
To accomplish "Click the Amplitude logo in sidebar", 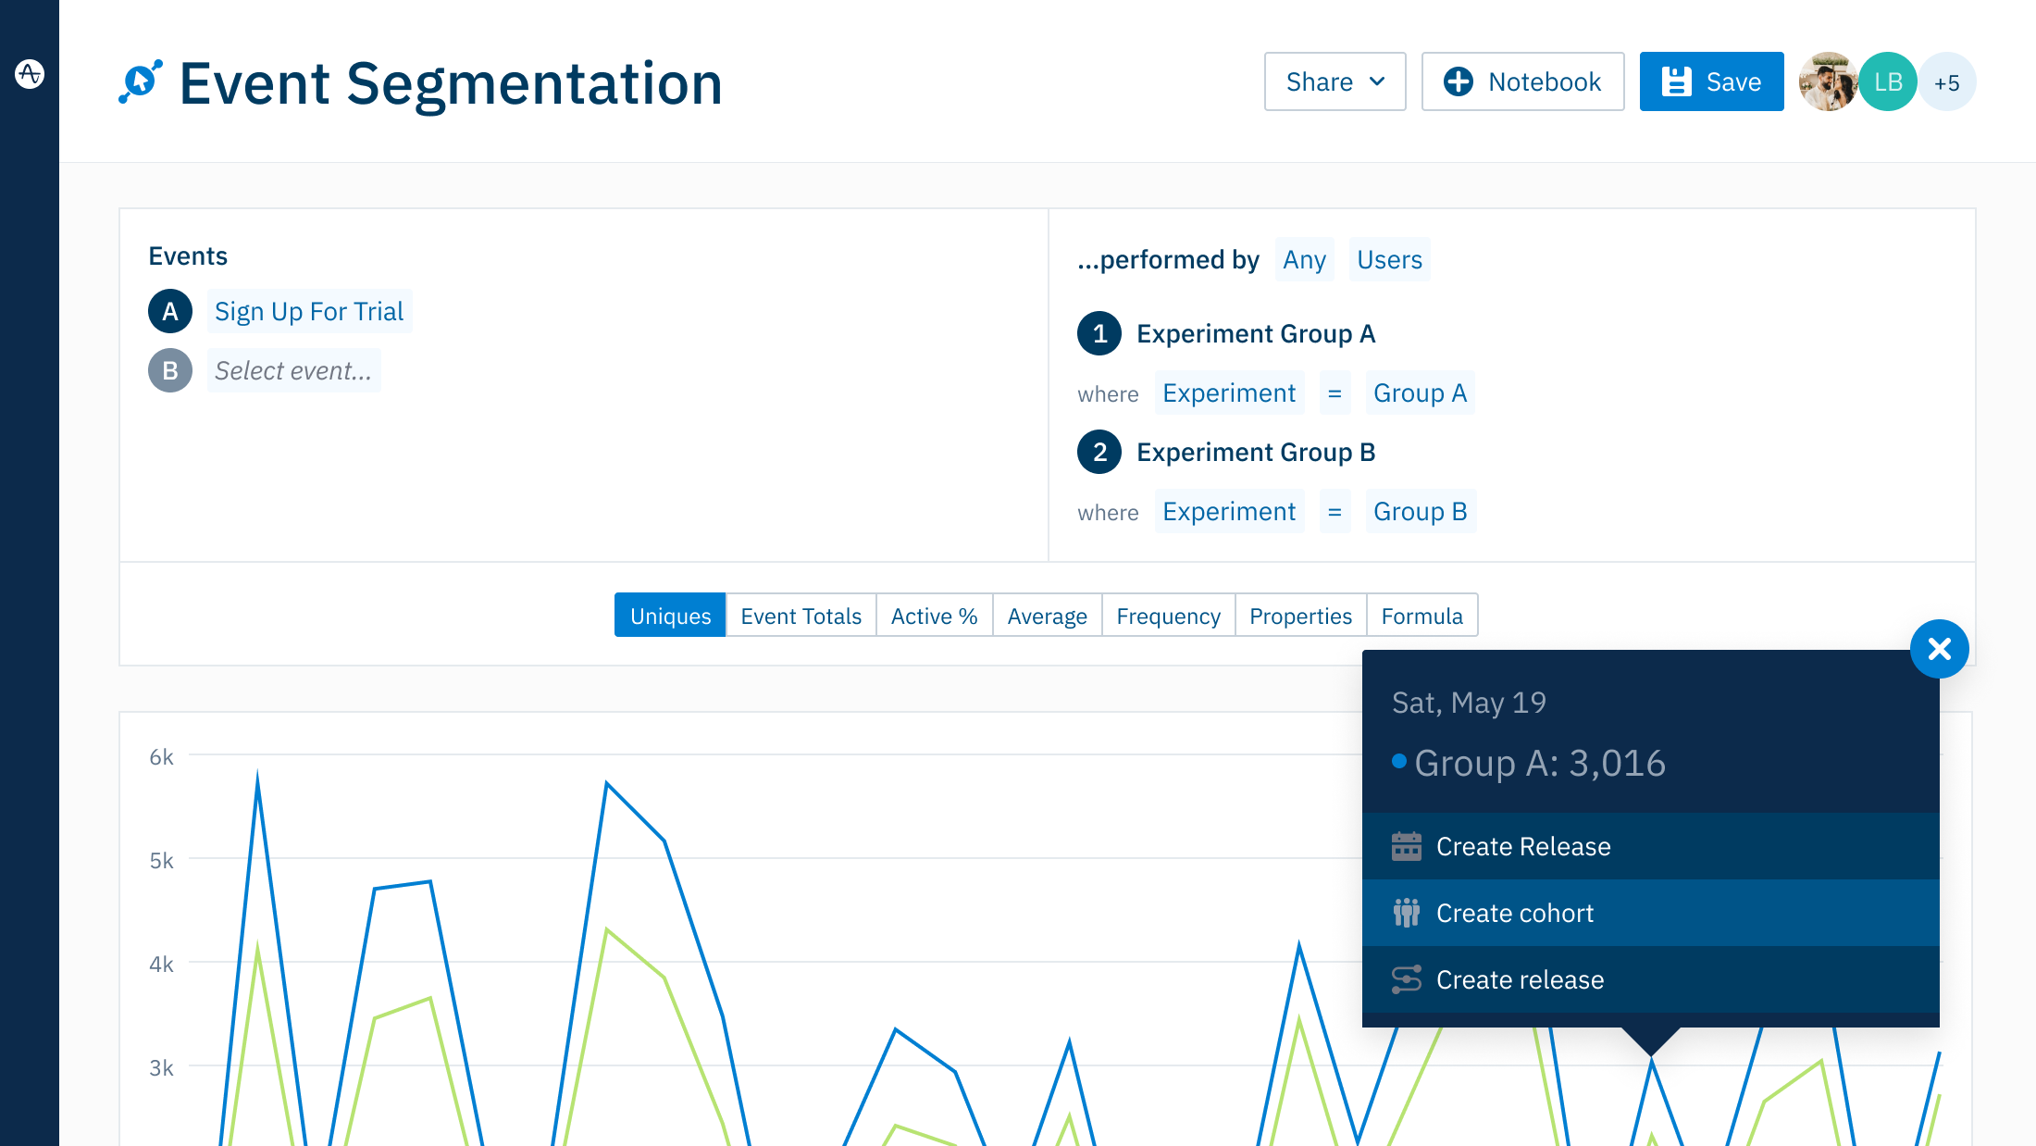I will [30, 73].
